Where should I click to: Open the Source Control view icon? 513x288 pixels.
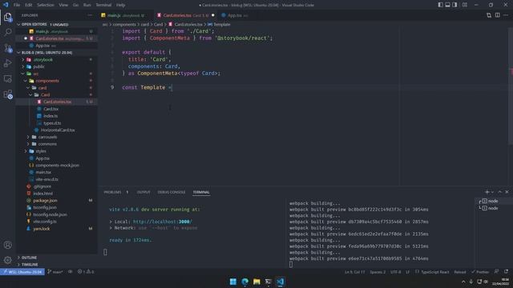pos(7,48)
